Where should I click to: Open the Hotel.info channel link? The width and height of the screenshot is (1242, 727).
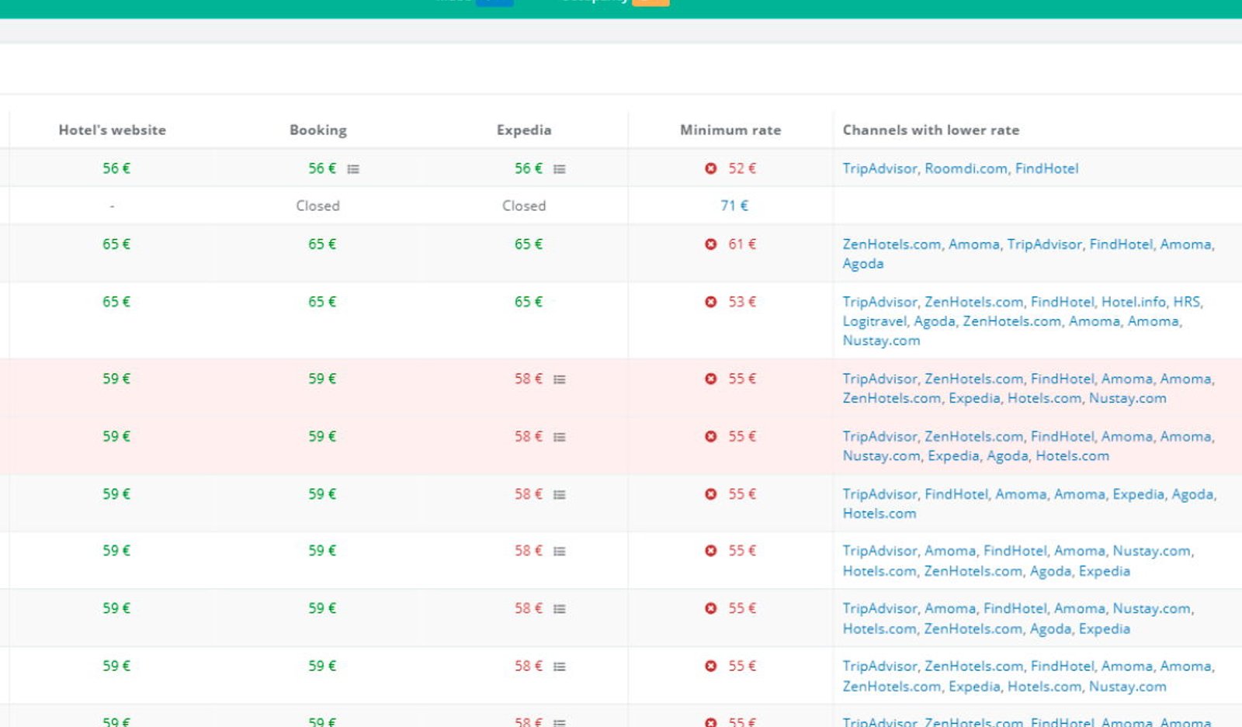[x=1133, y=302]
